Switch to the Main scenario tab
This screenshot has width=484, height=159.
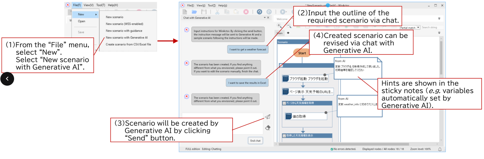coord(280,33)
